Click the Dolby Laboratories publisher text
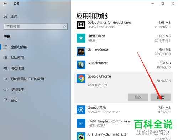The image size is (178, 140). 101,27
